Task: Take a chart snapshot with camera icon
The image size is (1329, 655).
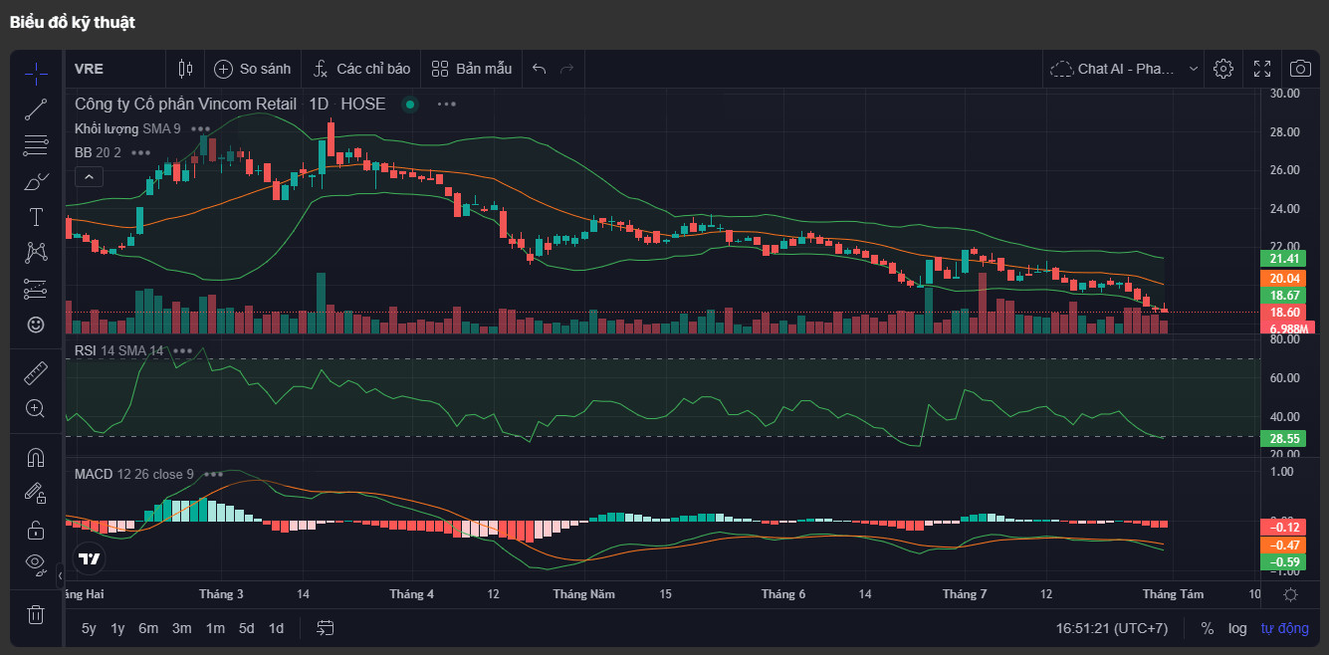Action: click(1300, 69)
